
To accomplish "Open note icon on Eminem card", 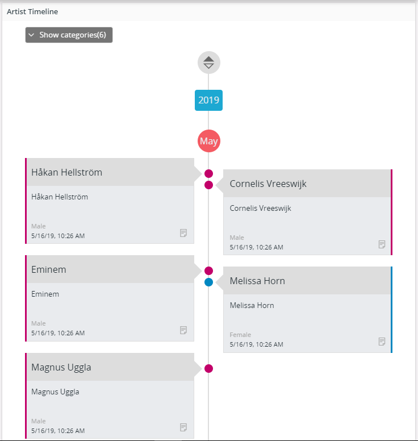I will pos(183,330).
